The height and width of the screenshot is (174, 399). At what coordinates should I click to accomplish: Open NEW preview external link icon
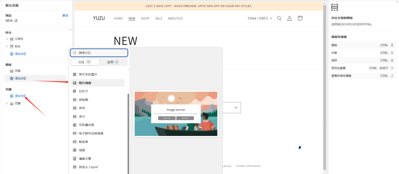16,21
